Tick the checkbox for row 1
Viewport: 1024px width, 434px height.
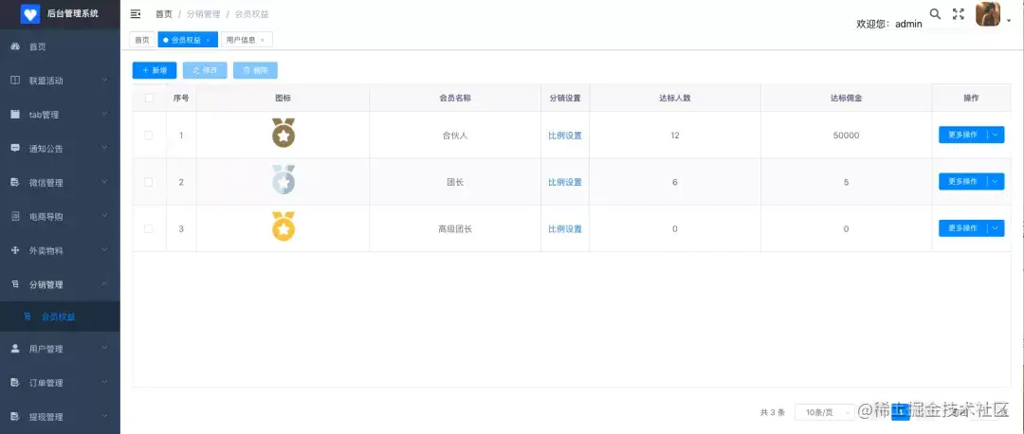148,136
